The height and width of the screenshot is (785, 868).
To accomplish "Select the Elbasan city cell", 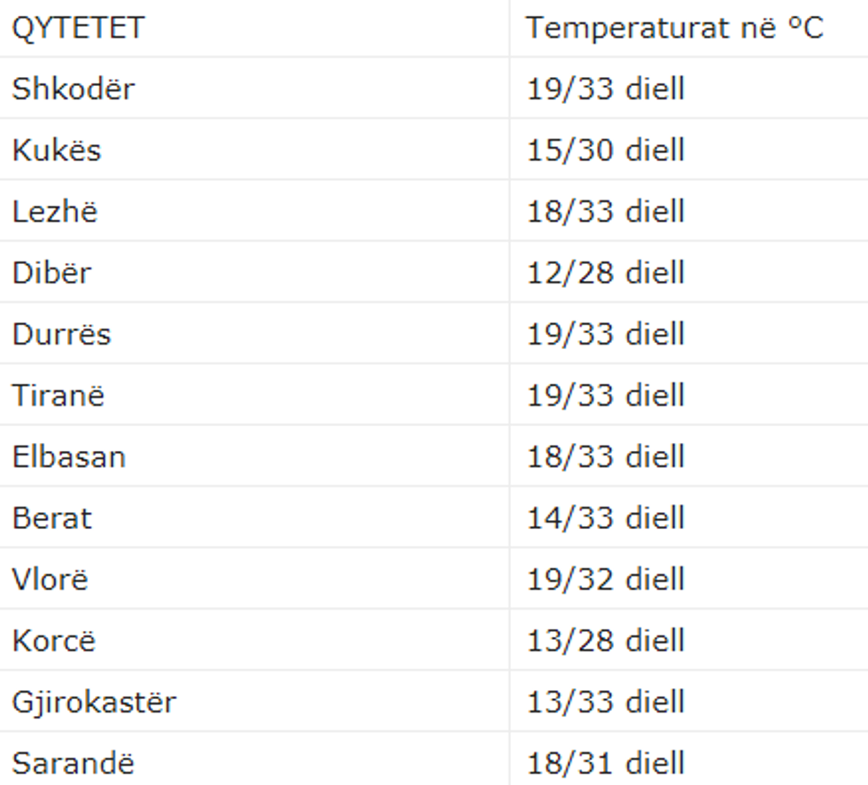I will pyautogui.click(x=69, y=457).
